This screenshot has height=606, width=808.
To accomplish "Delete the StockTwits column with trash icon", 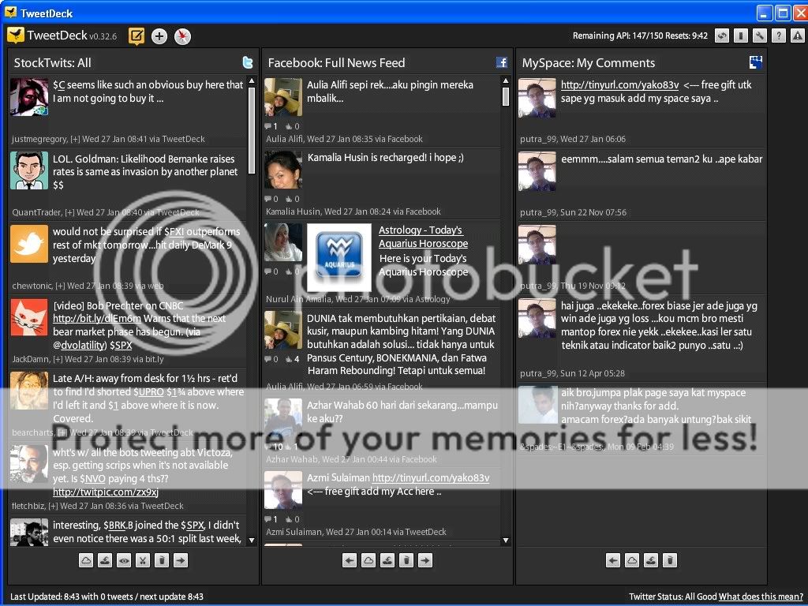I will coord(162,560).
